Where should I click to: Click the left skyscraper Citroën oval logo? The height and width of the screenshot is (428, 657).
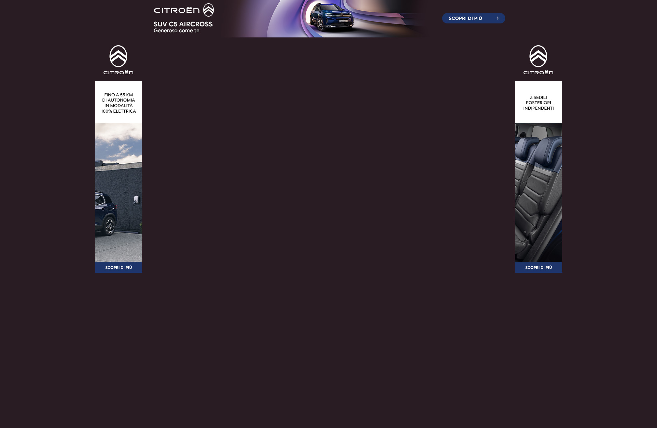118,56
